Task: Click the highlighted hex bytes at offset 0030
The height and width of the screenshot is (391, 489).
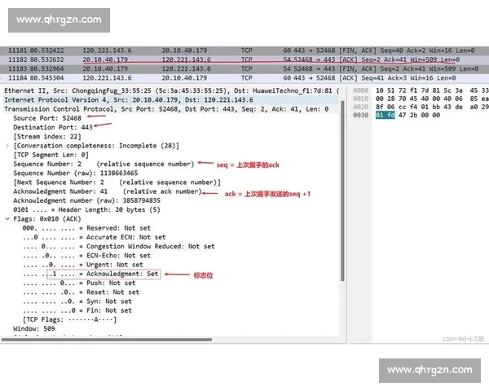Action: (385, 116)
